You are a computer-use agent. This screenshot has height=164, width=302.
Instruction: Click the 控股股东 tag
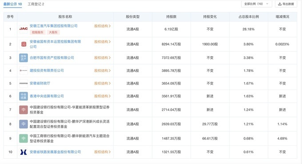tap(38, 32)
